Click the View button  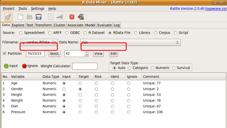pyautogui.click(x=98, y=53)
